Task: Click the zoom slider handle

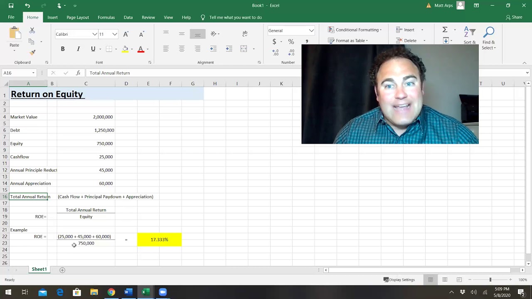Action: [x=490, y=280]
